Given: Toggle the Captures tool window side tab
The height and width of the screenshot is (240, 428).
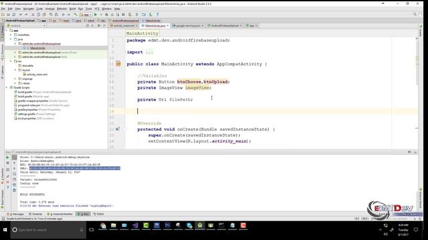Looking at the screenshot, I should point(2,73).
